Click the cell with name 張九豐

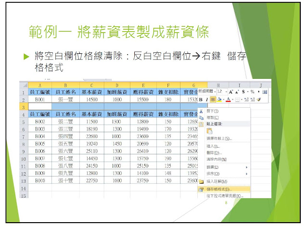[x=65, y=173]
